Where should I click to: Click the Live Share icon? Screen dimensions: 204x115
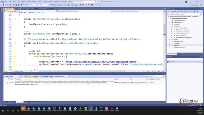tap(194, 5)
